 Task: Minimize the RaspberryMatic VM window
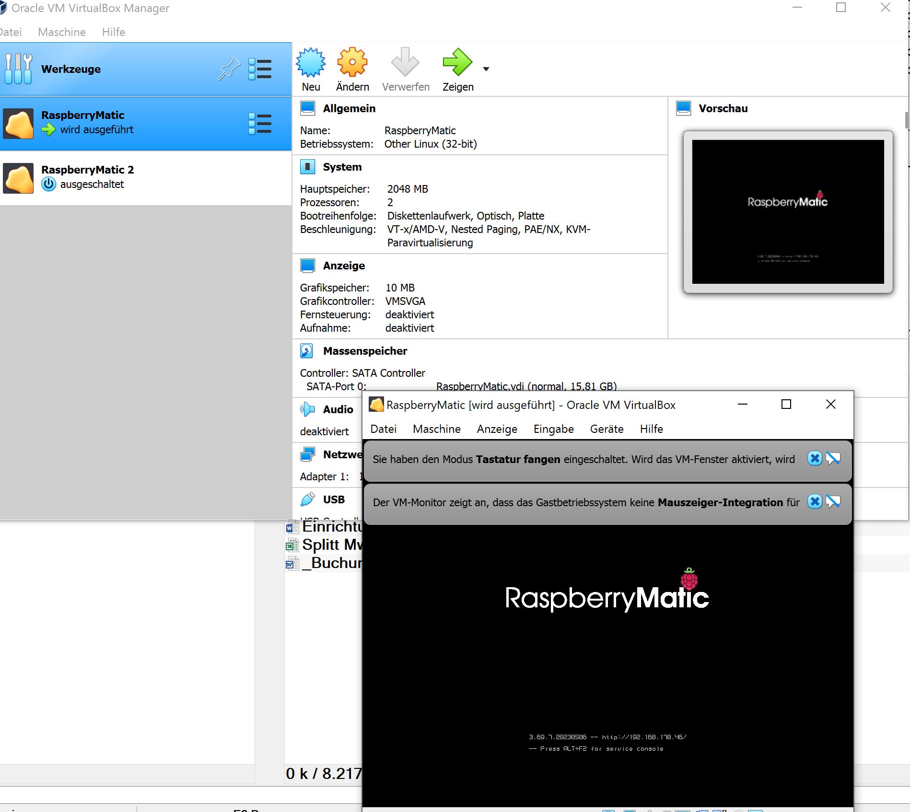click(x=743, y=405)
